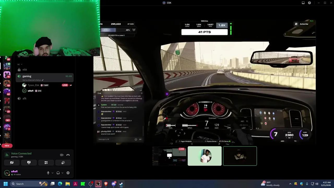Open server icon with 33 notifications
Screen dimensions: 334x188
7,84
